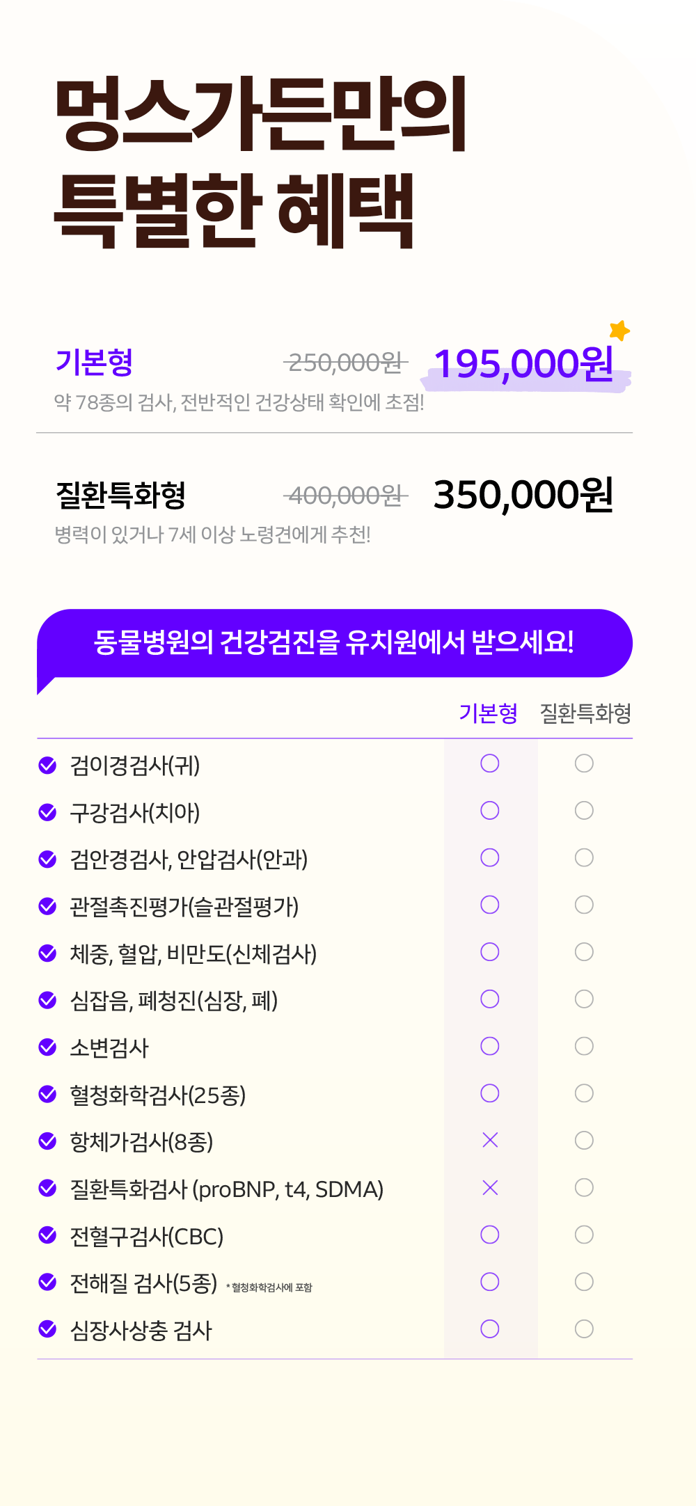Select the 질환특화형 column header
The height and width of the screenshot is (1506, 696).
pyautogui.click(x=585, y=713)
